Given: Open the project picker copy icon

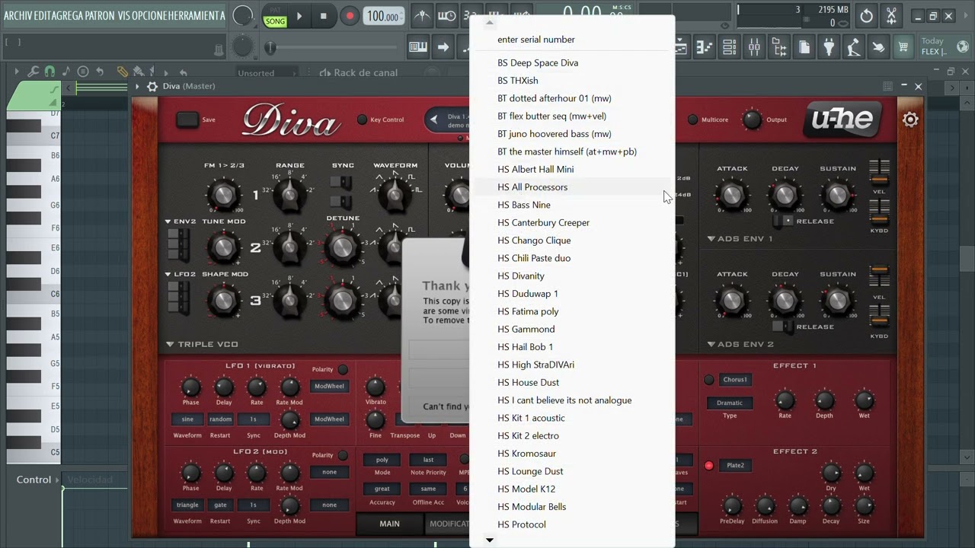Looking at the screenshot, I should coord(804,47).
